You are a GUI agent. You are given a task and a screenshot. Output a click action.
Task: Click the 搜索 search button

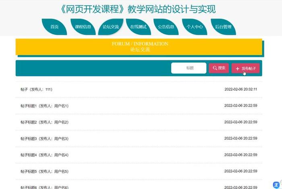(219, 68)
